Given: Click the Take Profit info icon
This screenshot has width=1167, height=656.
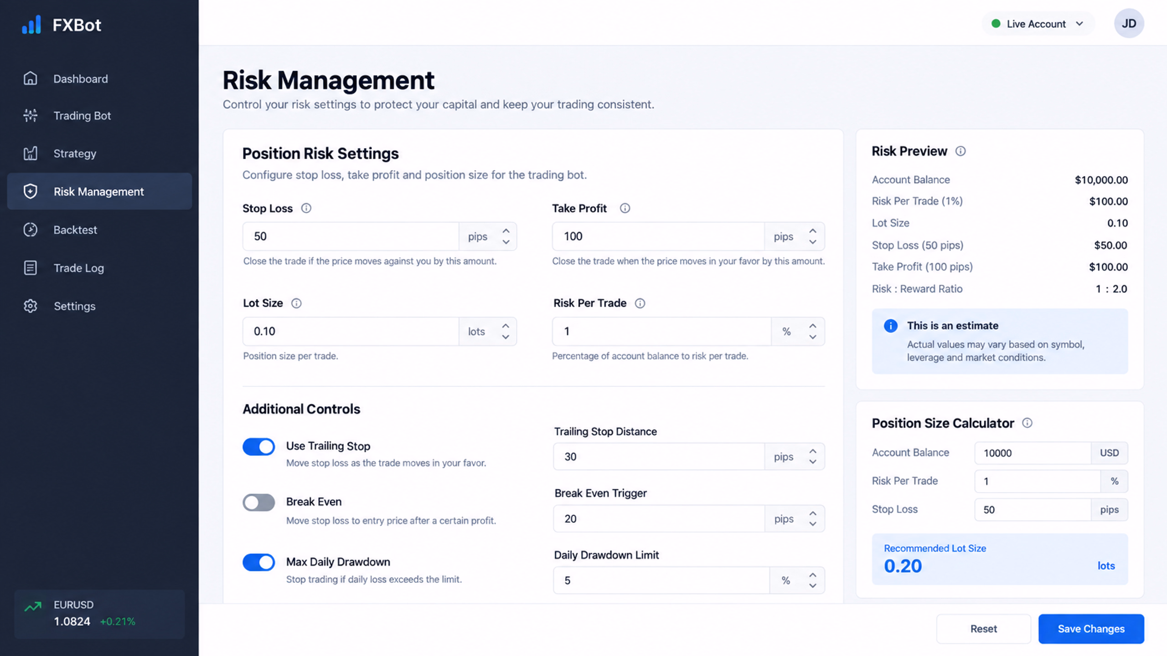Looking at the screenshot, I should pos(625,208).
